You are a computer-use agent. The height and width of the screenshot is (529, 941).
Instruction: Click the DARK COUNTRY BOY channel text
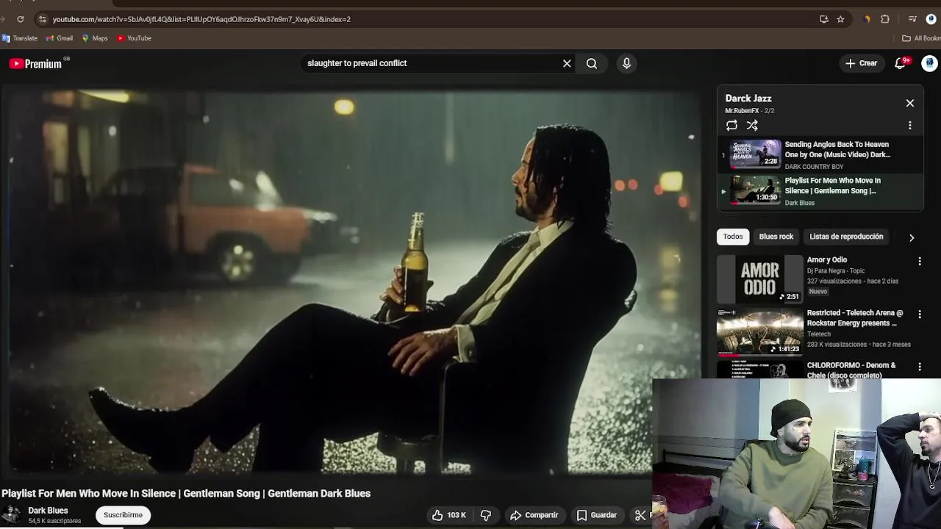(x=814, y=167)
